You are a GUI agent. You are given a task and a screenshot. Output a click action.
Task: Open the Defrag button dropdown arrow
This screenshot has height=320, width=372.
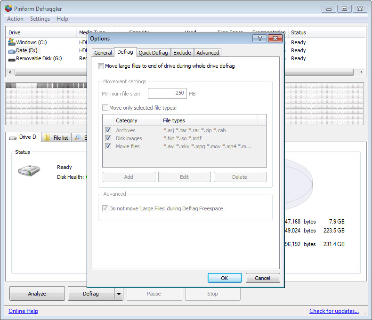pos(119,294)
